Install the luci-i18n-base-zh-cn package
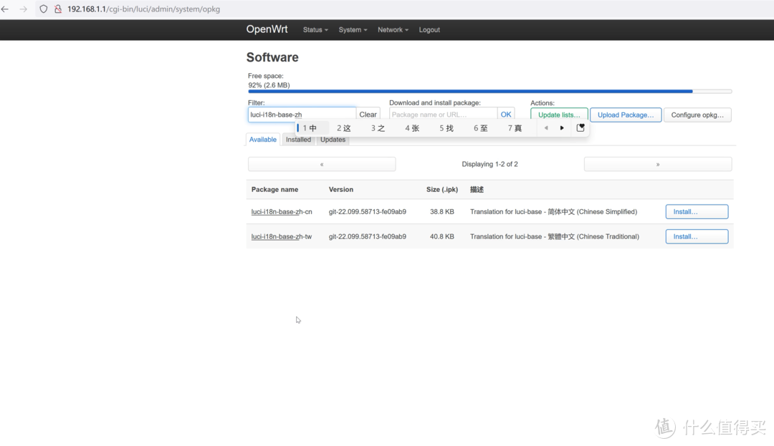Screen dimensions: 774x446 (x=696, y=212)
